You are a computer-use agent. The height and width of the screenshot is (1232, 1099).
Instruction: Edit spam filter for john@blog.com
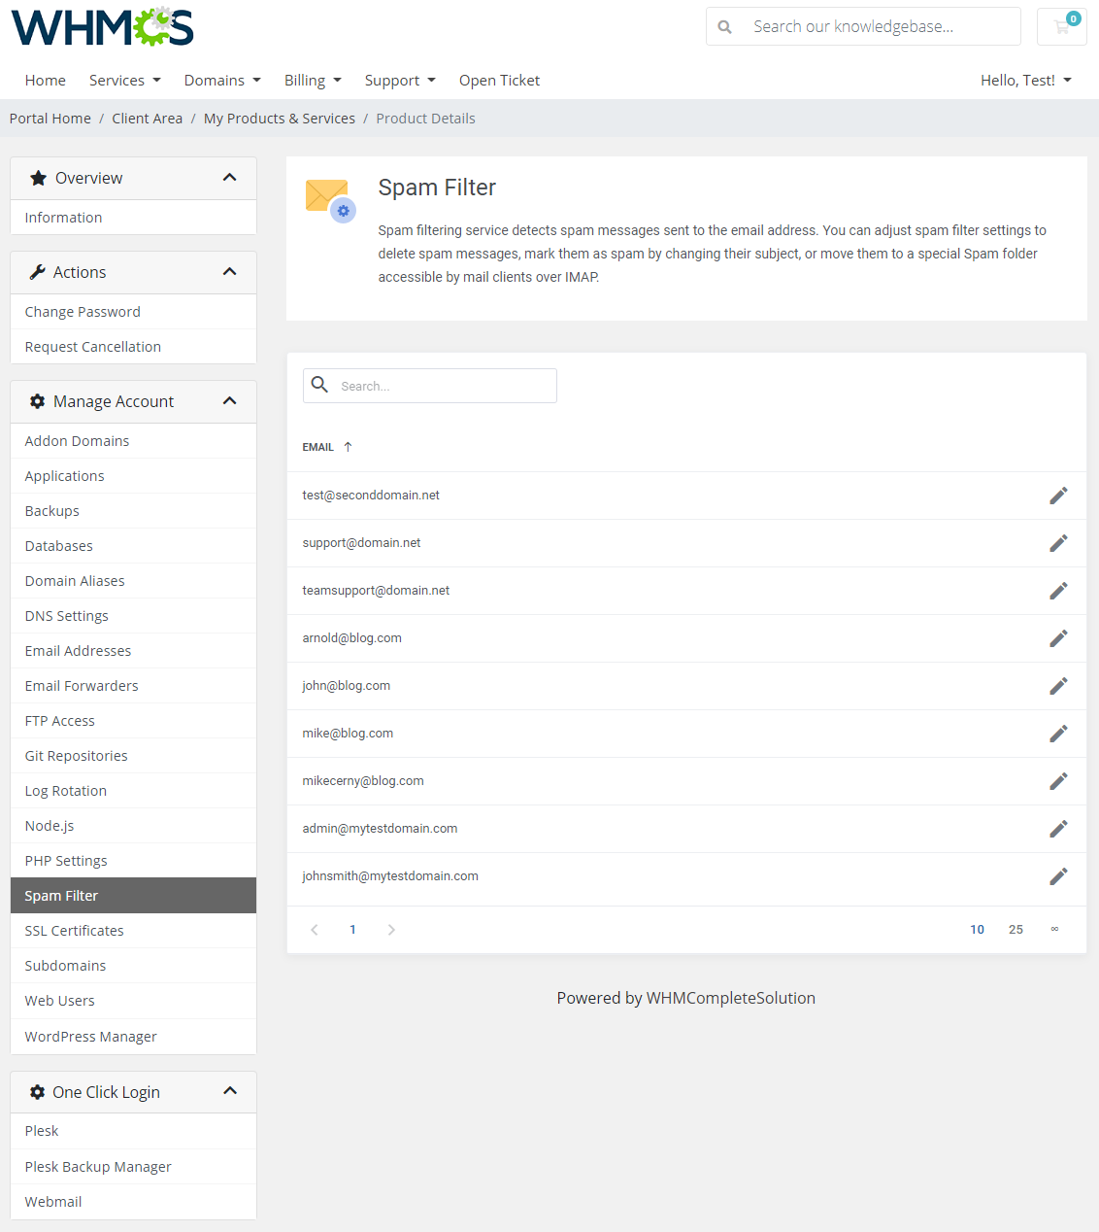1058,686
